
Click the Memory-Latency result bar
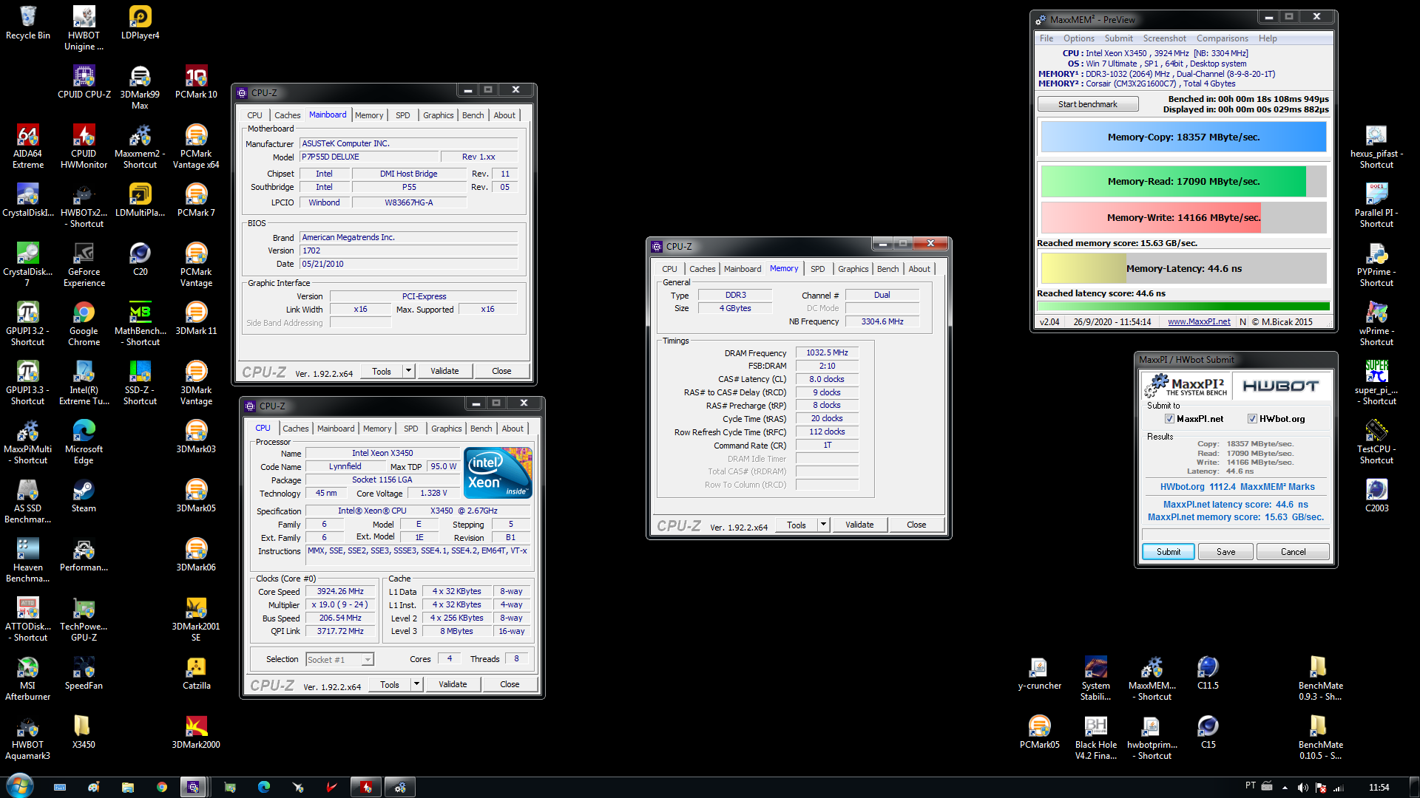point(1183,268)
